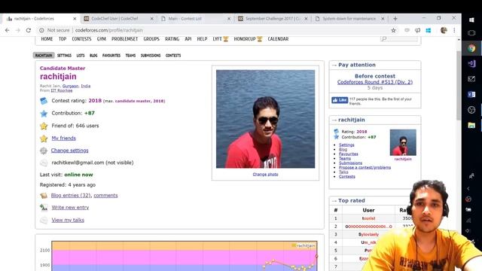Click the Windows Start button
Viewport: 482px width, 271px height.
click(x=471, y=20)
